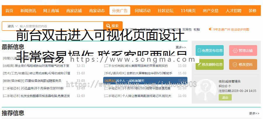Open the 同城活动 menu item
This screenshot has height=119, width=263.
click(143, 11)
